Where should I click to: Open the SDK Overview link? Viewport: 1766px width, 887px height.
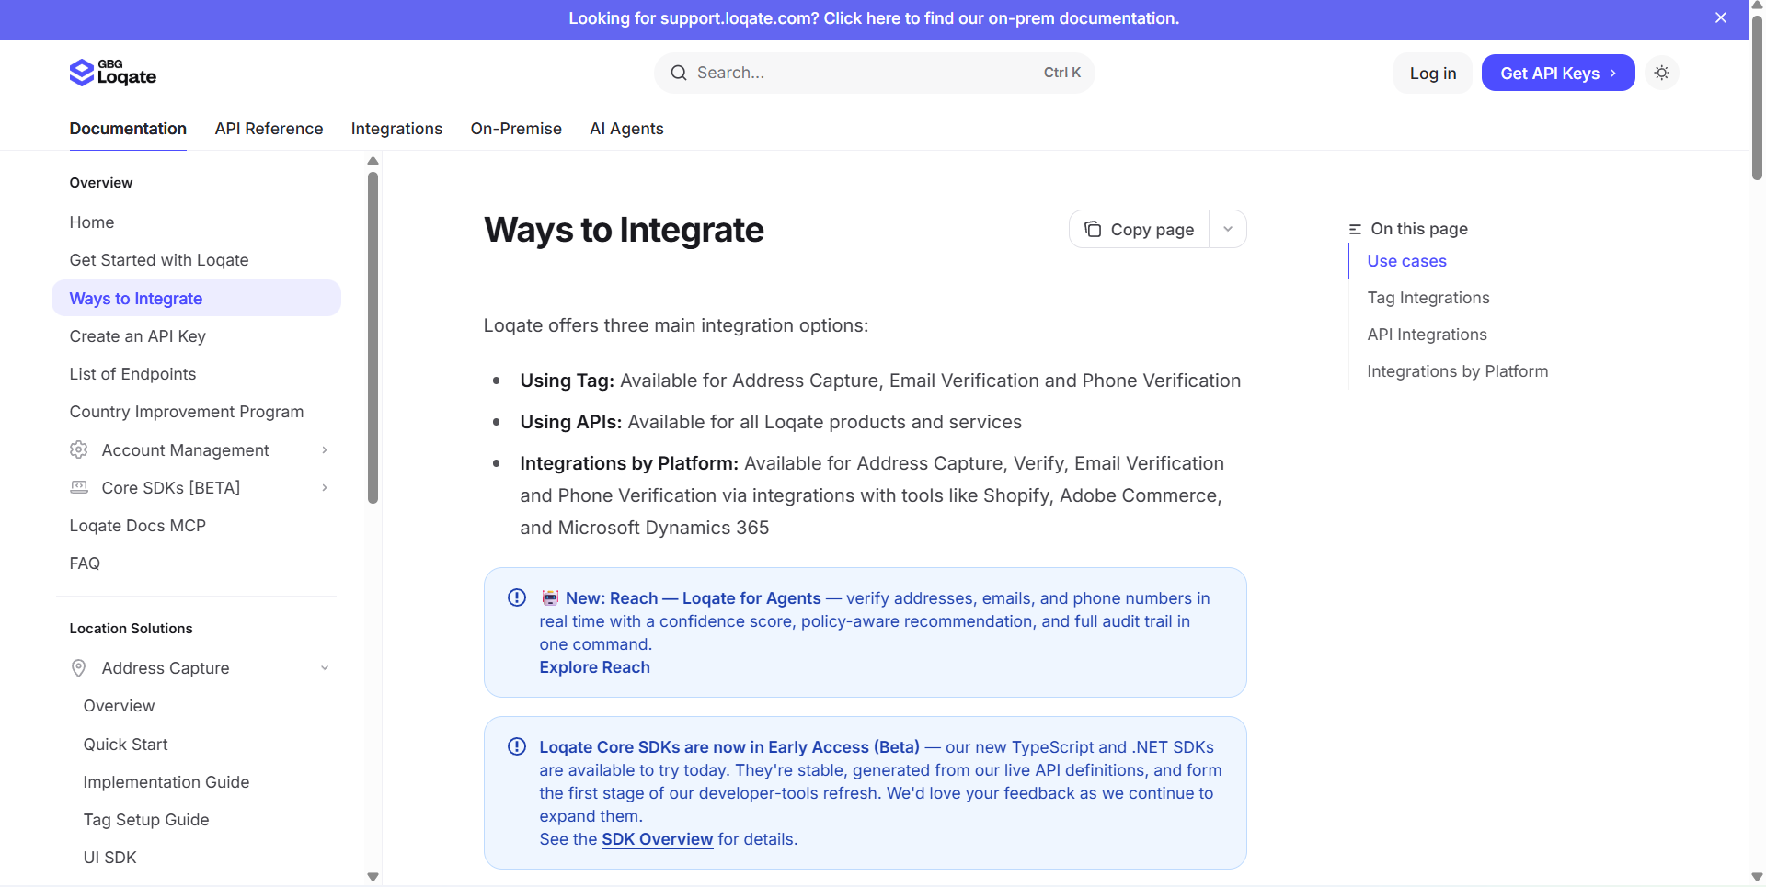pos(657,839)
